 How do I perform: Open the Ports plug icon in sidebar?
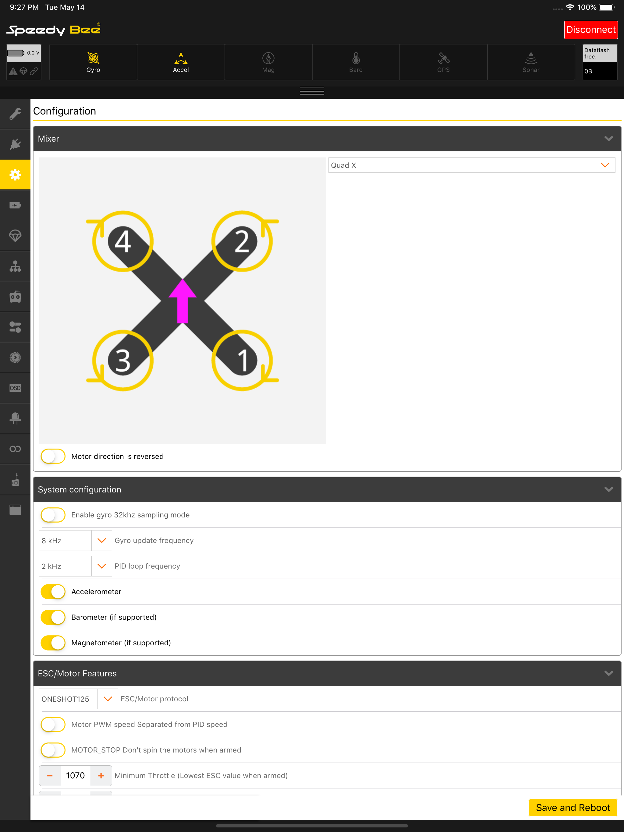(15, 144)
